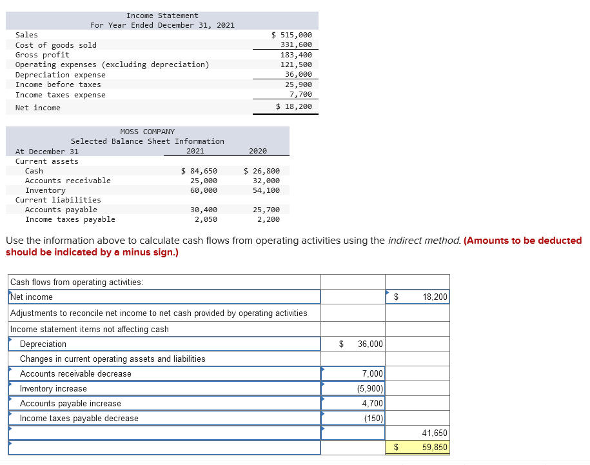Click the "MOSS COMPANY" heading
This screenshot has height=465, width=590.
(x=148, y=132)
